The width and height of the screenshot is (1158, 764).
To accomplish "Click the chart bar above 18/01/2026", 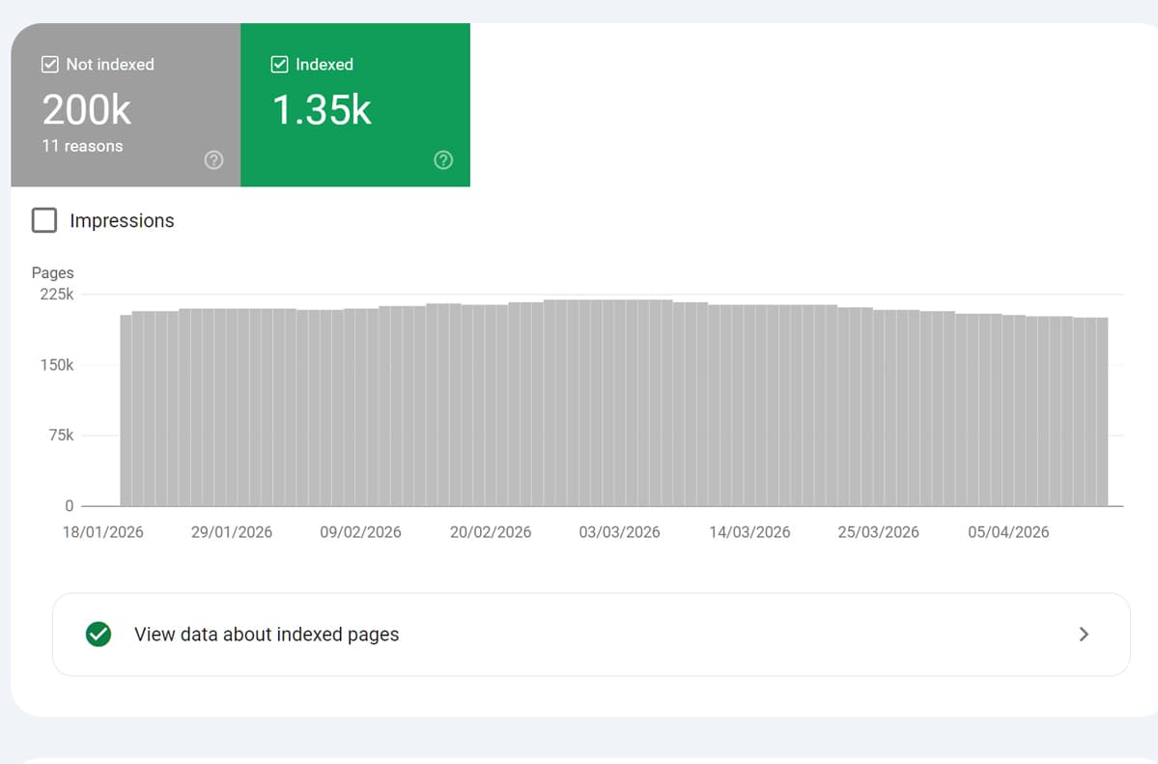I will 125,406.
